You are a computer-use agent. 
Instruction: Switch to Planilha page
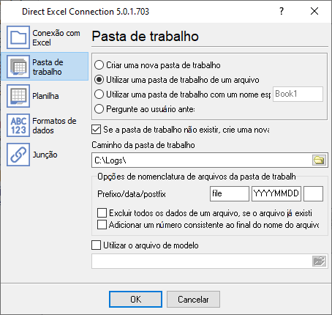point(45,96)
